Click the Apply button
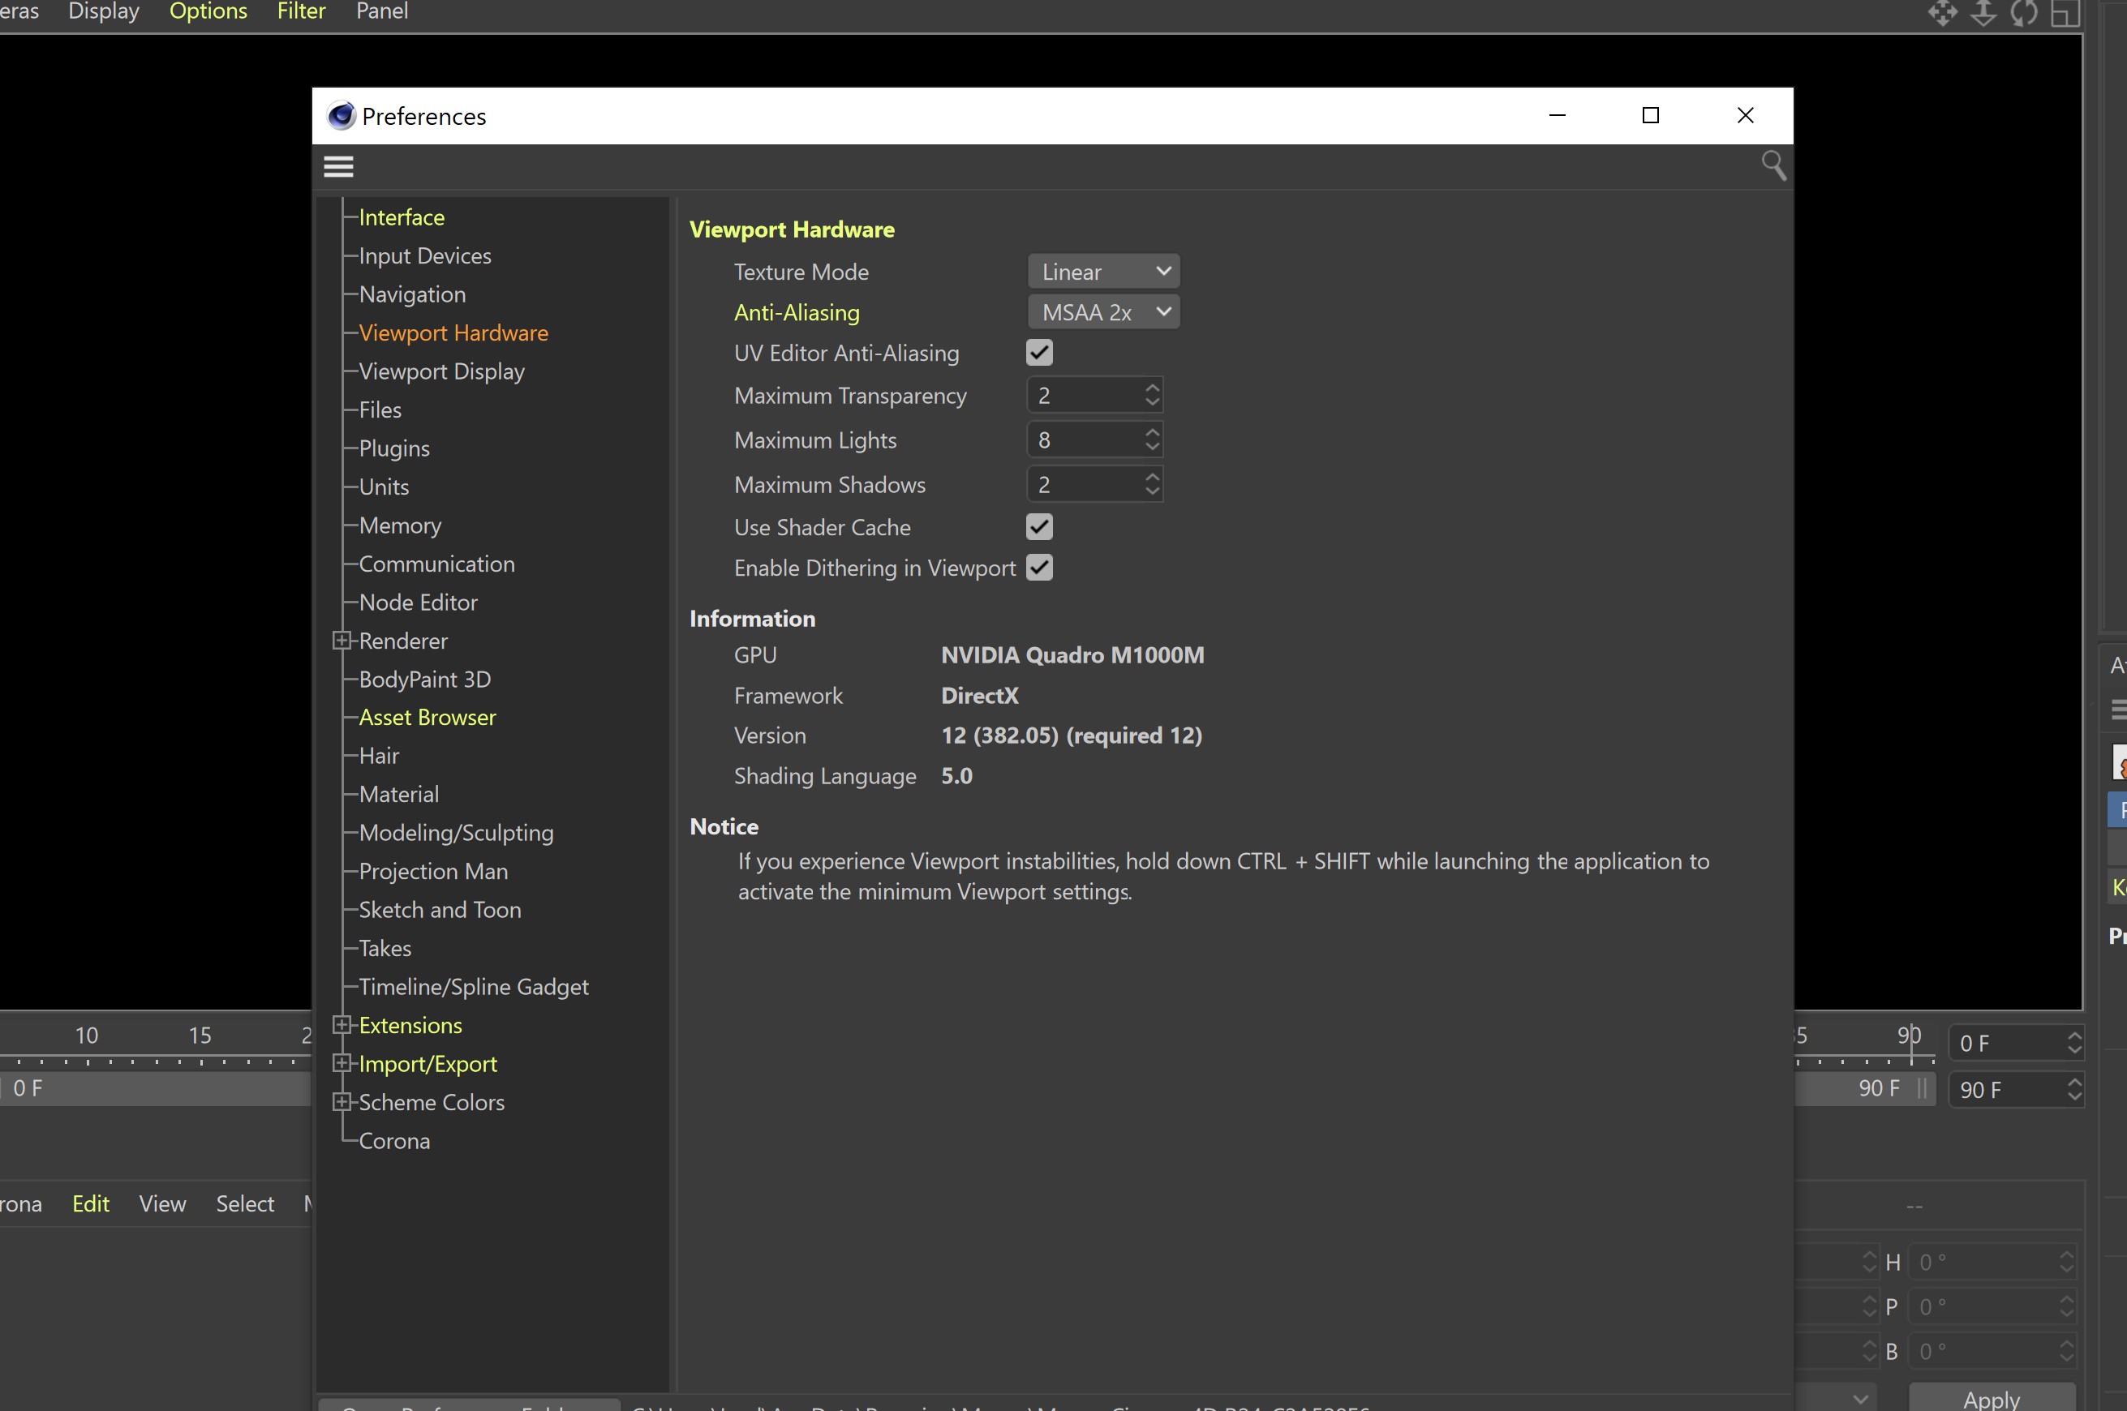Screen dimensions: 2127x1411 coord(1991,1398)
